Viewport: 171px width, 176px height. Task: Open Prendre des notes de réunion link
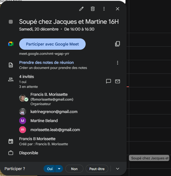(46, 62)
